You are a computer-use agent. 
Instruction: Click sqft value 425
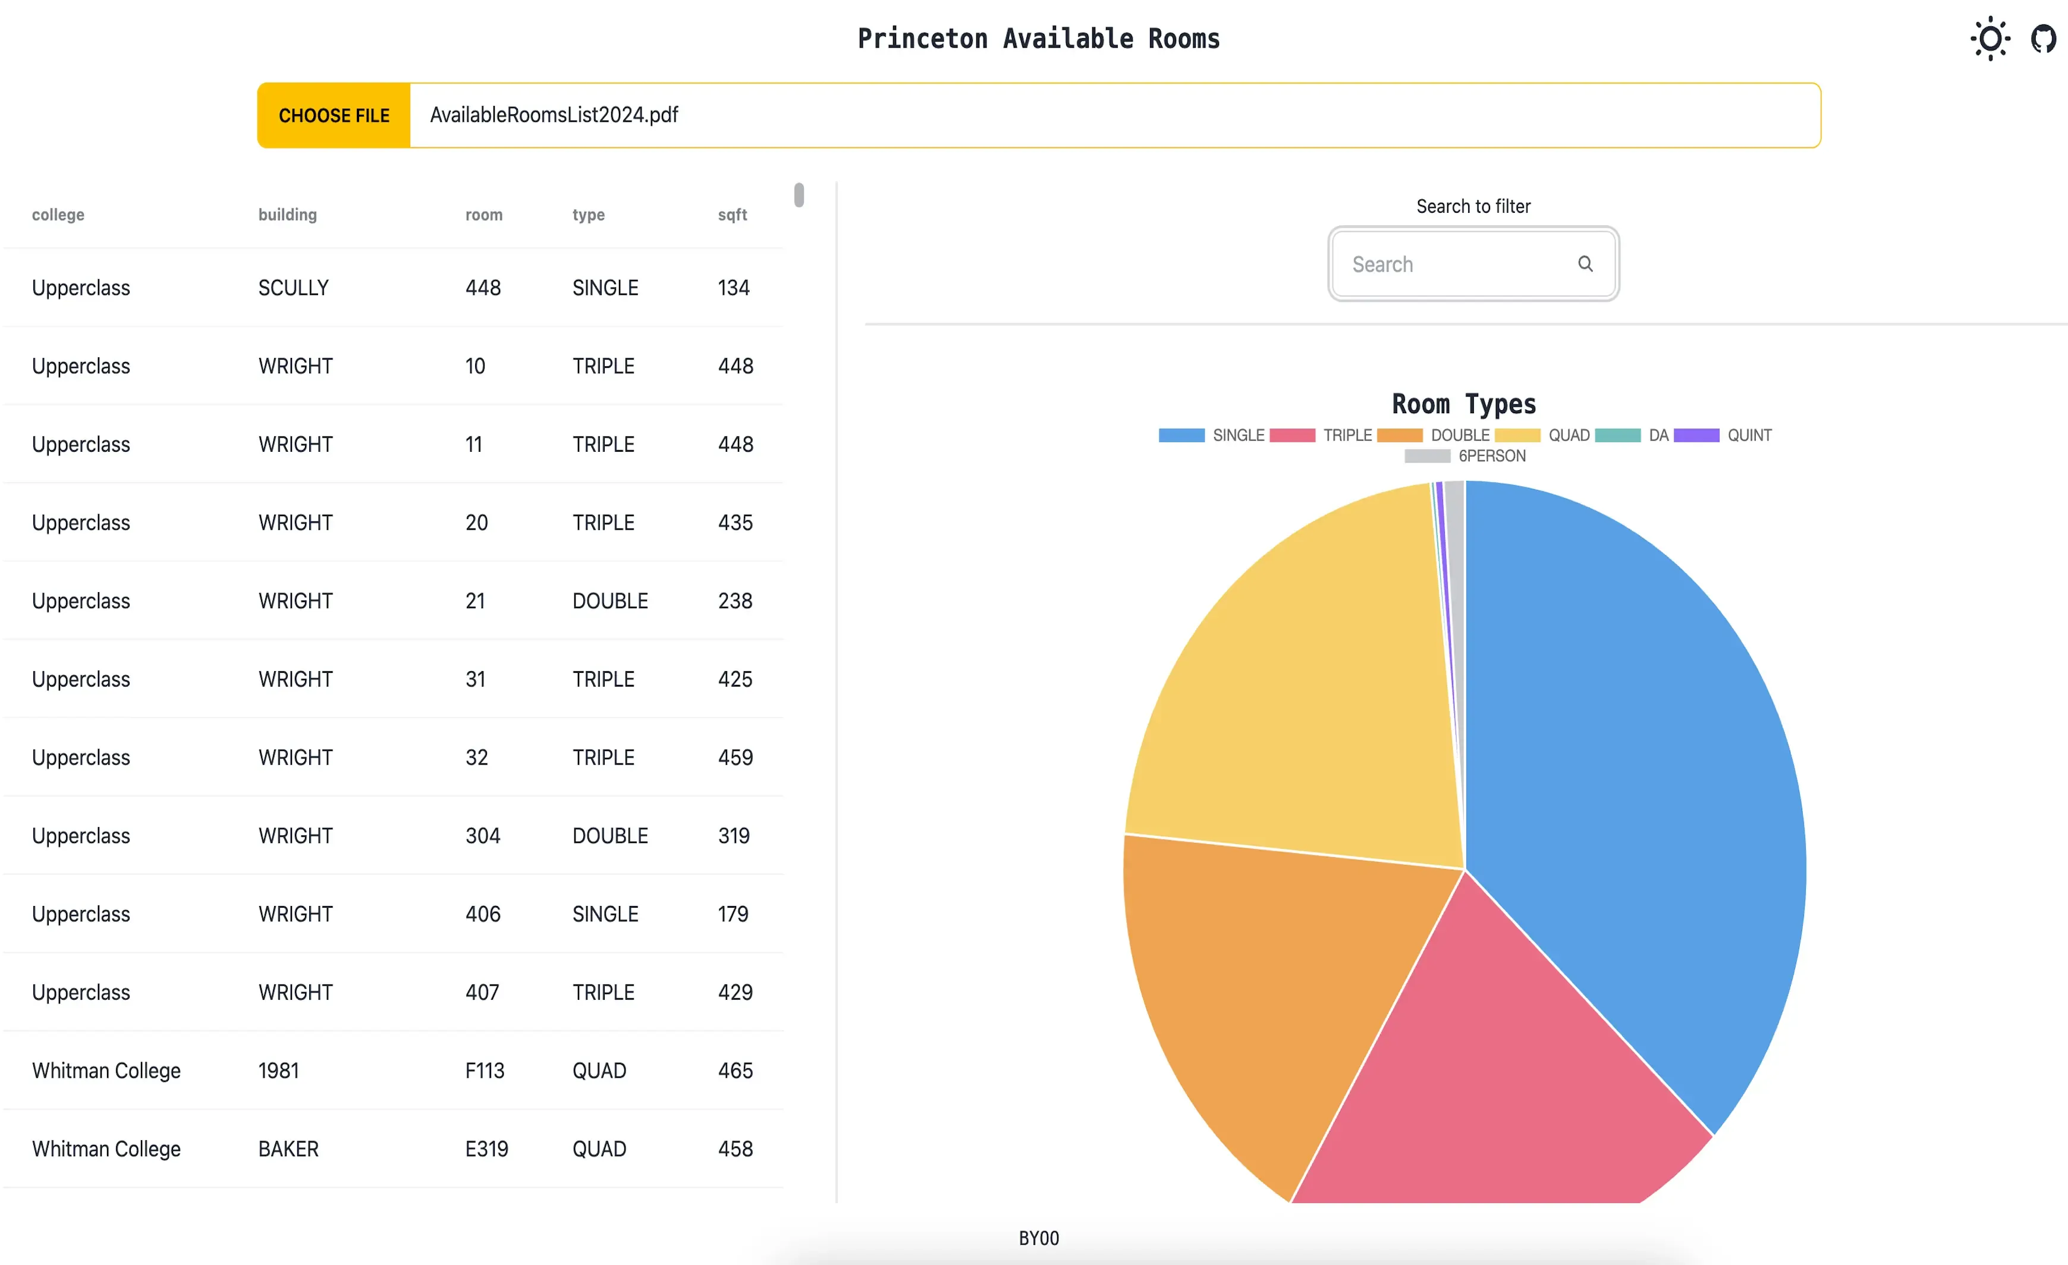click(x=735, y=679)
